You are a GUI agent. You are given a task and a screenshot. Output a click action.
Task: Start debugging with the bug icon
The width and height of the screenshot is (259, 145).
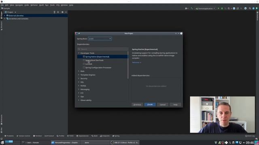click(x=222, y=8)
